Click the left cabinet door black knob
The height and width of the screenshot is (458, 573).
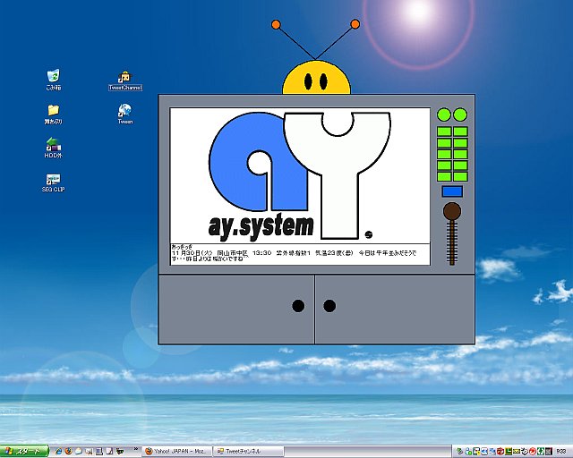point(298,306)
